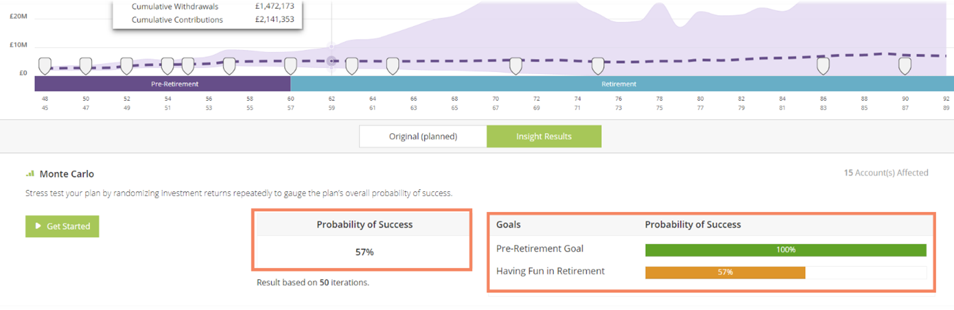Switch to the Original (planned) tab
This screenshot has height=310, width=954.
coord(423,136)
